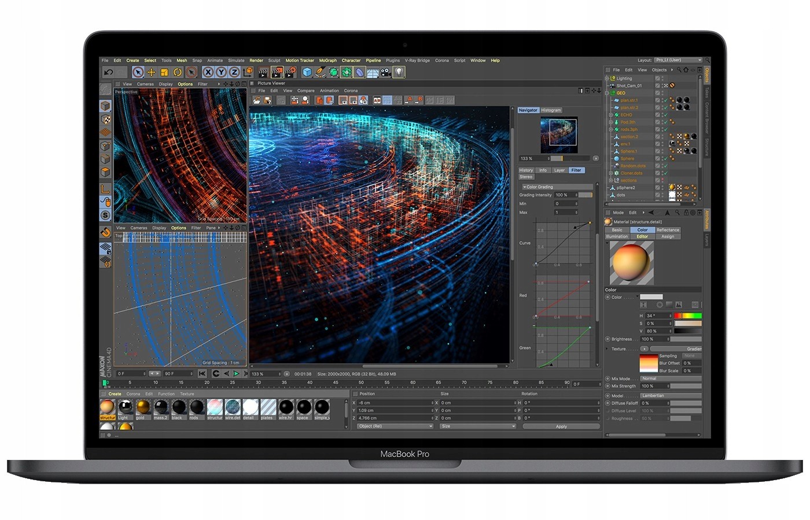Toggle the Y axis lock
Image resolution: width=810 pixels, height=520 pixels.
221,72
